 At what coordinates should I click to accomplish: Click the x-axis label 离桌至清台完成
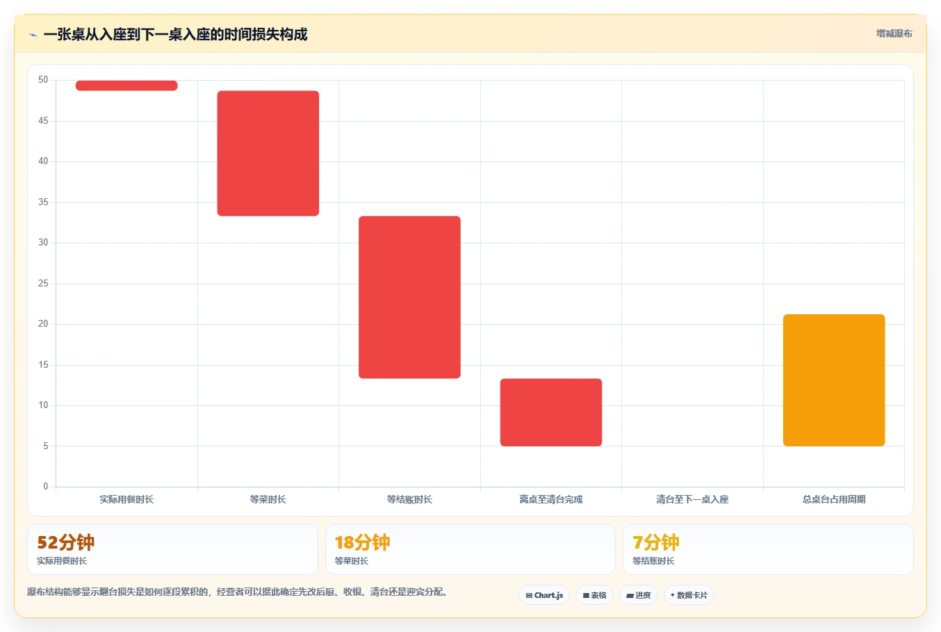point(551,499)
